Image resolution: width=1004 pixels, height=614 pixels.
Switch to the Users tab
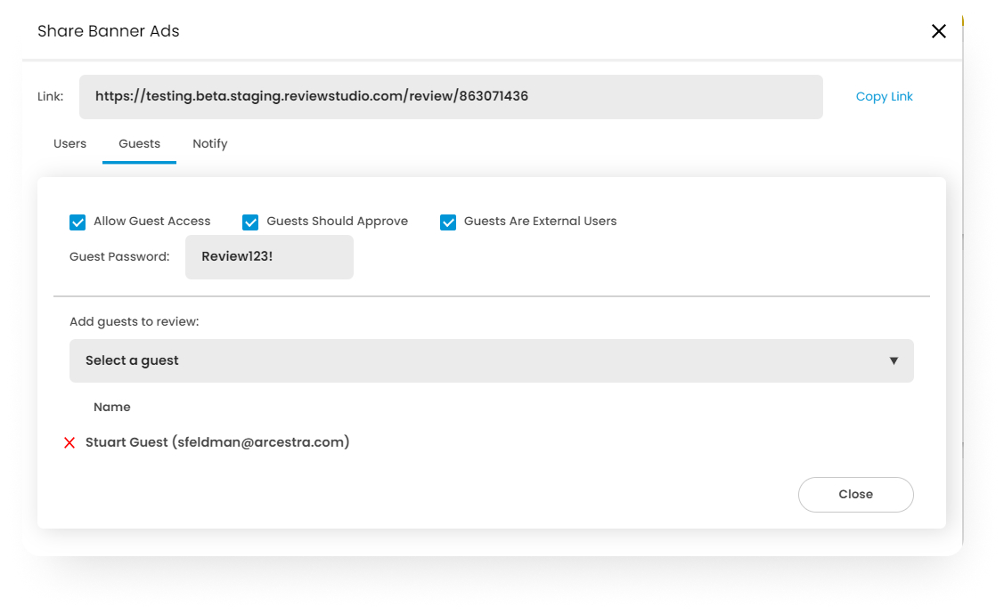[x=70, y=143]
